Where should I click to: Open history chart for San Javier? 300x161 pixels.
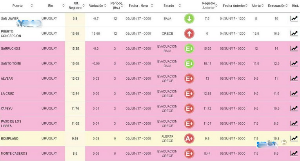pos(294,18)
